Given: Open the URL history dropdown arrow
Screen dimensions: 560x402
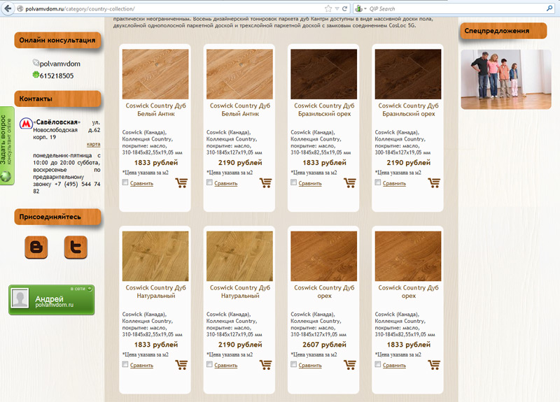Looking at the screenshot, I should pos(337,8).
